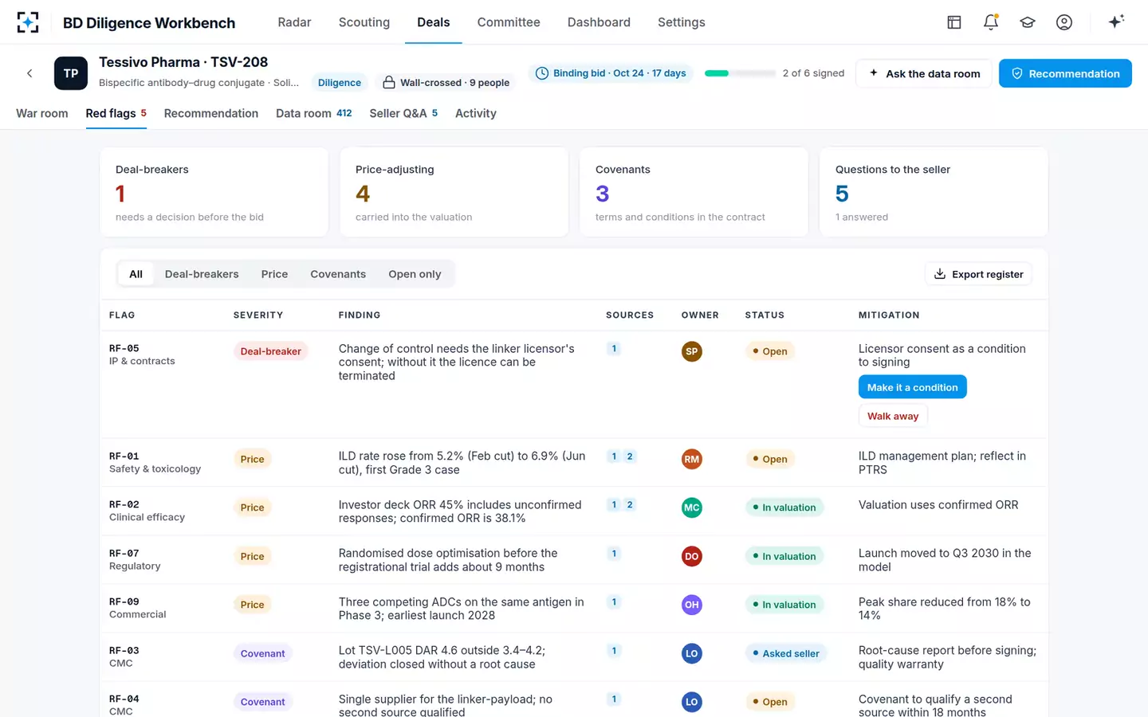The height and width of the screenshot is (717, 1148).
Task: Open source 1 badge for RF-03
Action: tap(614, 650)
